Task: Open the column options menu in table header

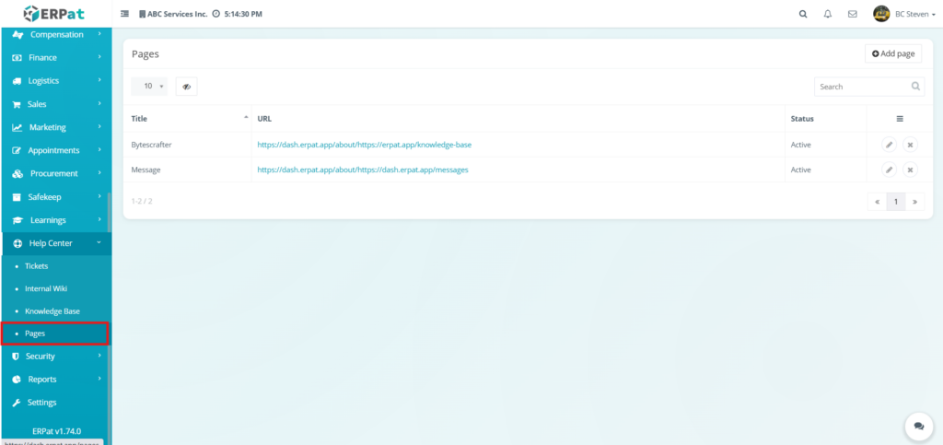Action: pyautogui.click(x=899, y=119)
